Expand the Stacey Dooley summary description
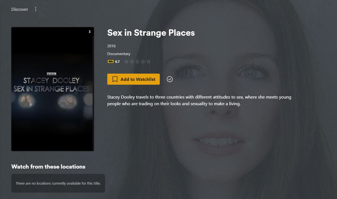The width and height of the screenshot is (337, 199). tap(199, 100)
